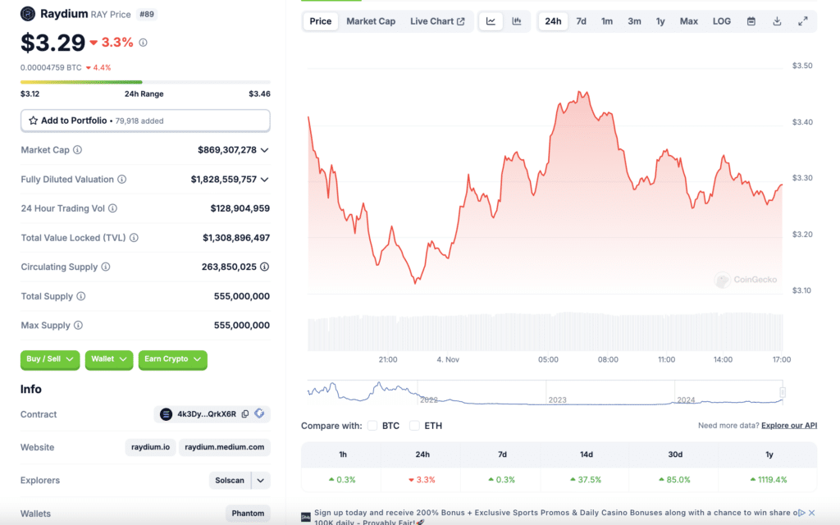Switch to candlestick chart view icon

coord(517,21)
